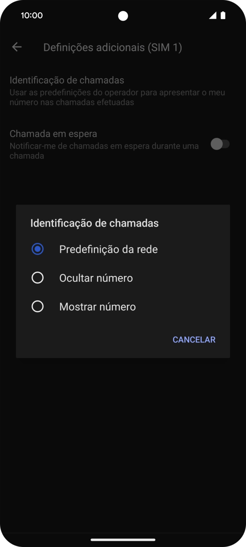Tap the Wi-Fi/signal area of status bar
Image resolution: width=246 pixels, height=547 pixels.
213,15
